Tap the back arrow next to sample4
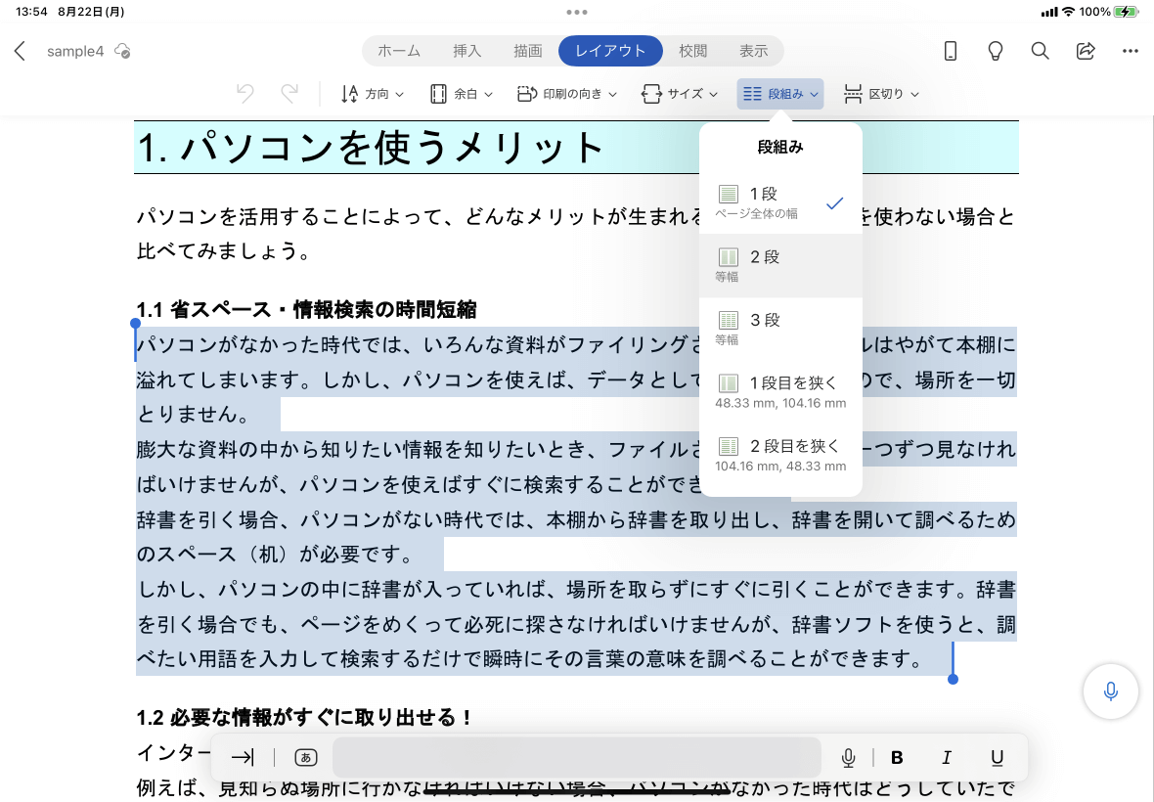This screenshot has height=802, width=1154. (x=20, y=51)
